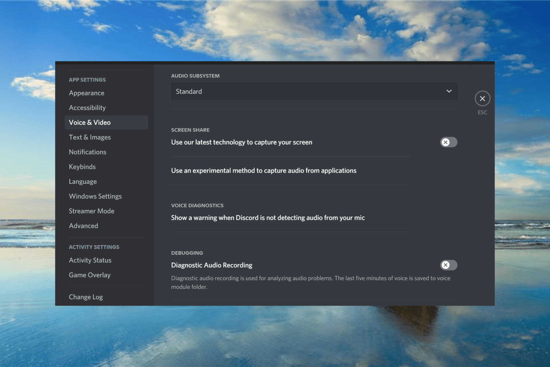Click the Game Overlay settings icon
Viewport: 550px width, 367px height.
click(x=90, y=275)
